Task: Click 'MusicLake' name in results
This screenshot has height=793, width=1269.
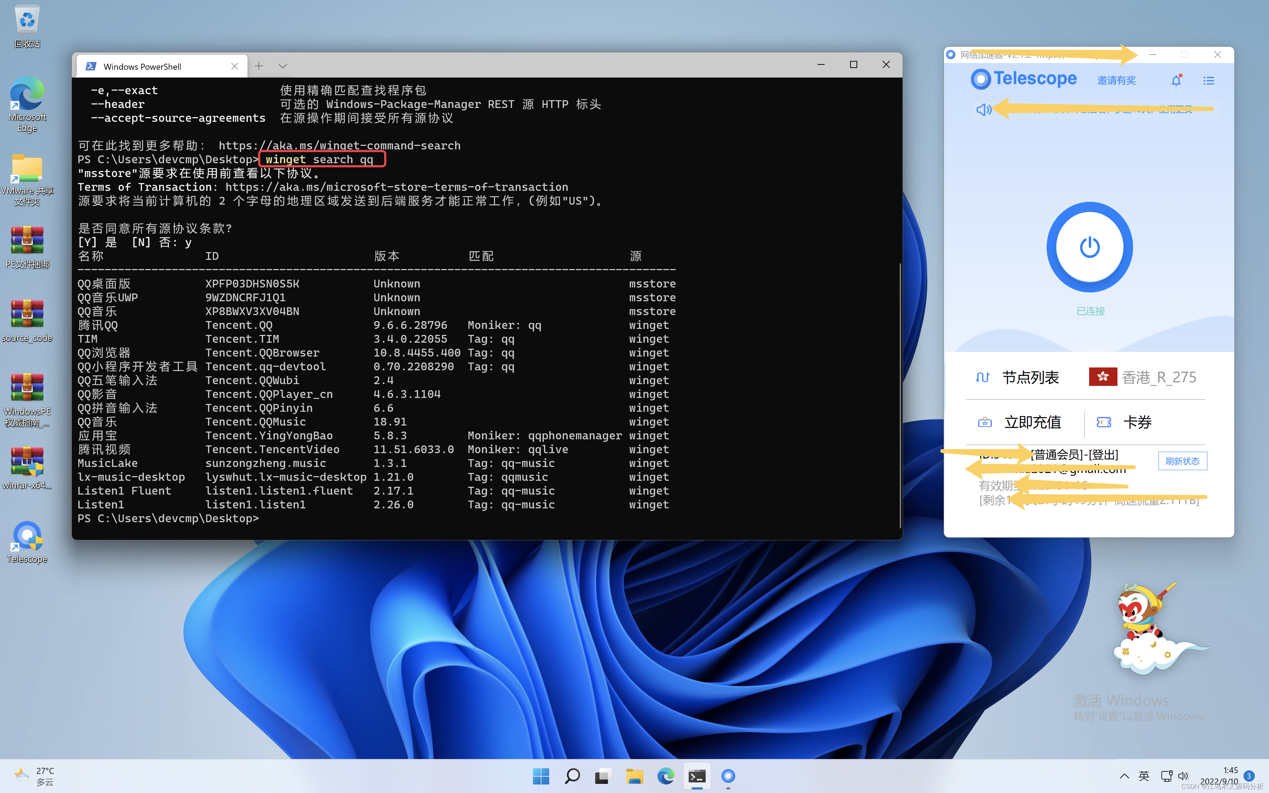Action: point(108,464)
